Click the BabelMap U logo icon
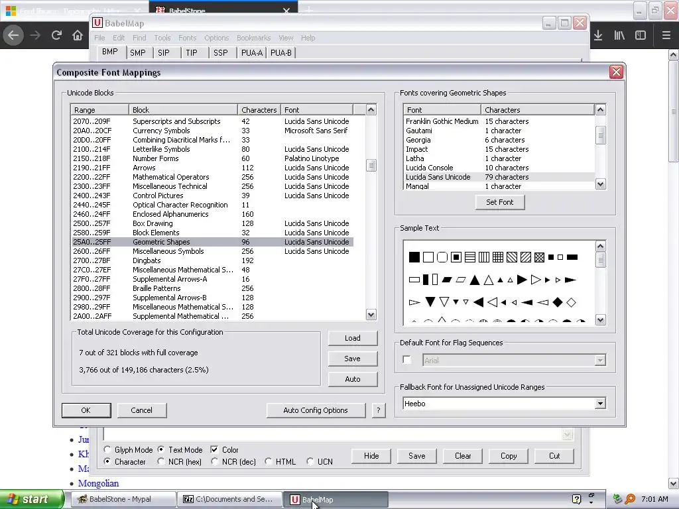Screen dimensions: 679x509 tap(97, 23)
